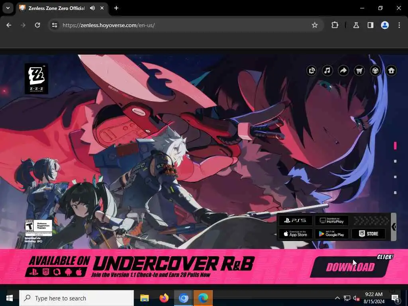Open Microsoft Edge from the taskbar
The image size is (408, 306).
coord(203,298)
